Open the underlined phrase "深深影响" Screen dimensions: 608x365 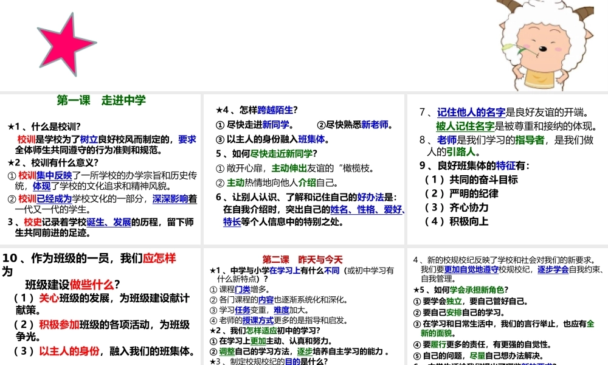[x=170, y=198]
